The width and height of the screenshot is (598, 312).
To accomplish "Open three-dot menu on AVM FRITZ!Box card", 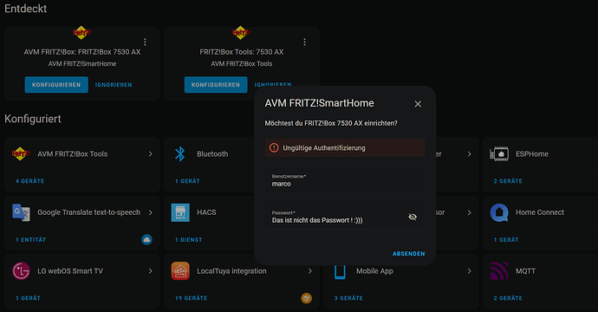I will (x=145, y=42).
